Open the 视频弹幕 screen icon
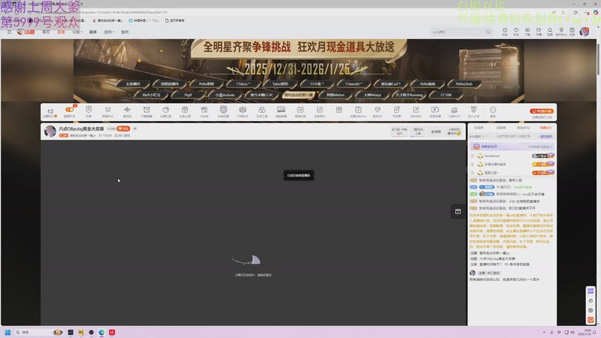601x338 pixels. point(281,112)
